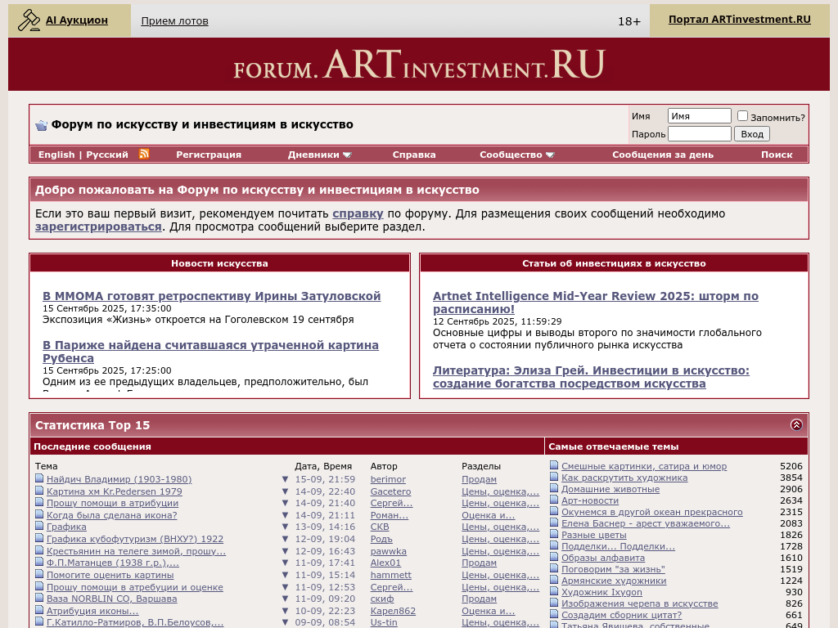Click post icon beside Смешные картинки topic
This screenshot has width=838, height=628.
(x=554, y=466)
